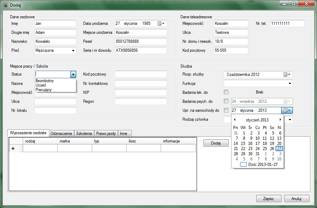The image size is (317, 208).
Task: Go to the previous month in the calendar
Action: coord(235,120)
